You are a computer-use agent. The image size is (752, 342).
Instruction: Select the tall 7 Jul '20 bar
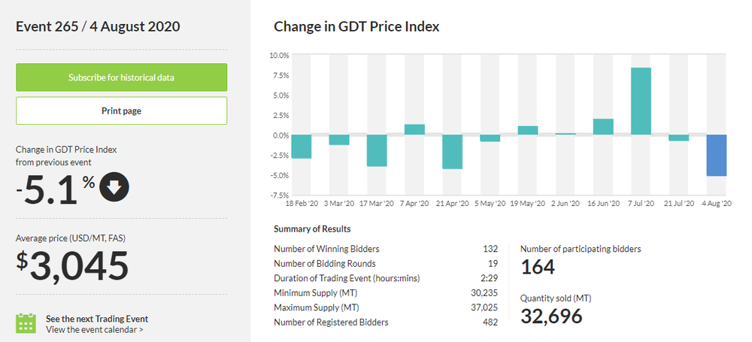[x=641, y=101]
